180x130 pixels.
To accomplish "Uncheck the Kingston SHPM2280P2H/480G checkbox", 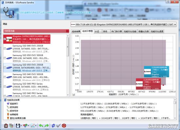I will tap(5, 39).
